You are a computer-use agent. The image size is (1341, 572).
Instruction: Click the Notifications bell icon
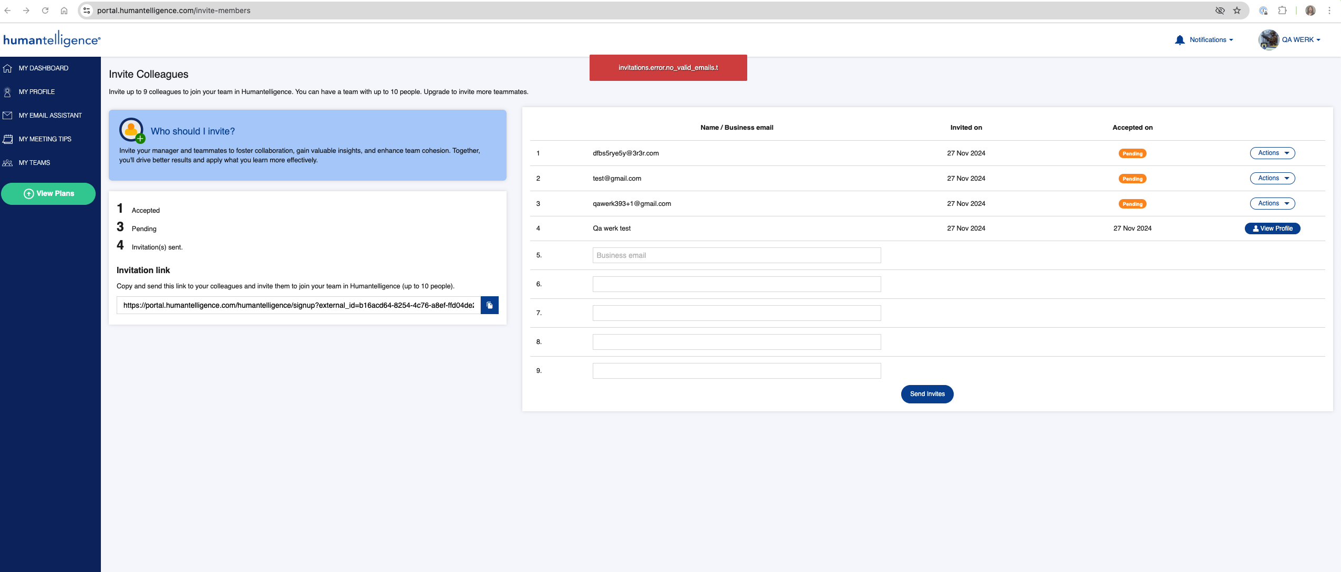[1179, 39]
